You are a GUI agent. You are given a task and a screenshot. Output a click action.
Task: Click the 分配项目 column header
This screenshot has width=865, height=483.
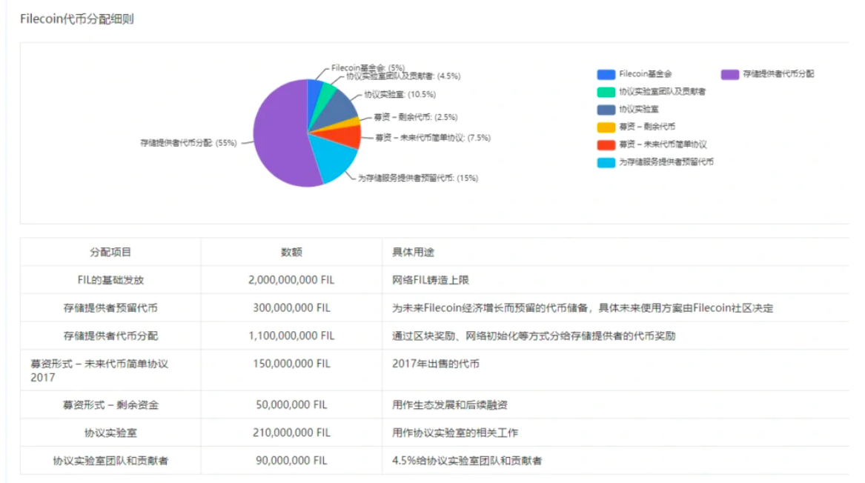(x=110, y=252)
